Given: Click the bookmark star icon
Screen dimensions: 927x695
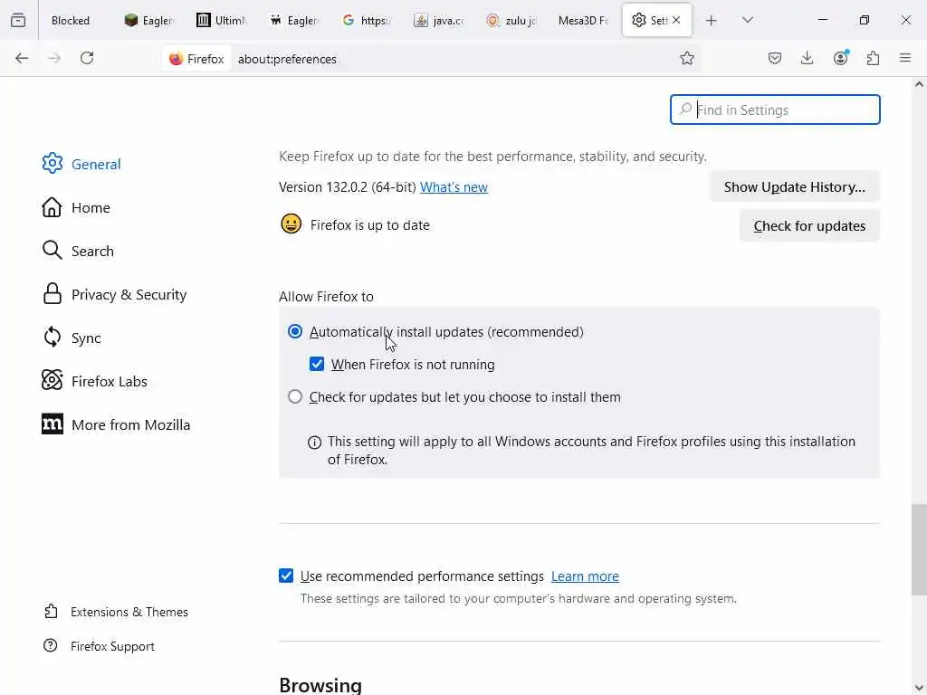Looking at the screenshot, I should (687, 58).
